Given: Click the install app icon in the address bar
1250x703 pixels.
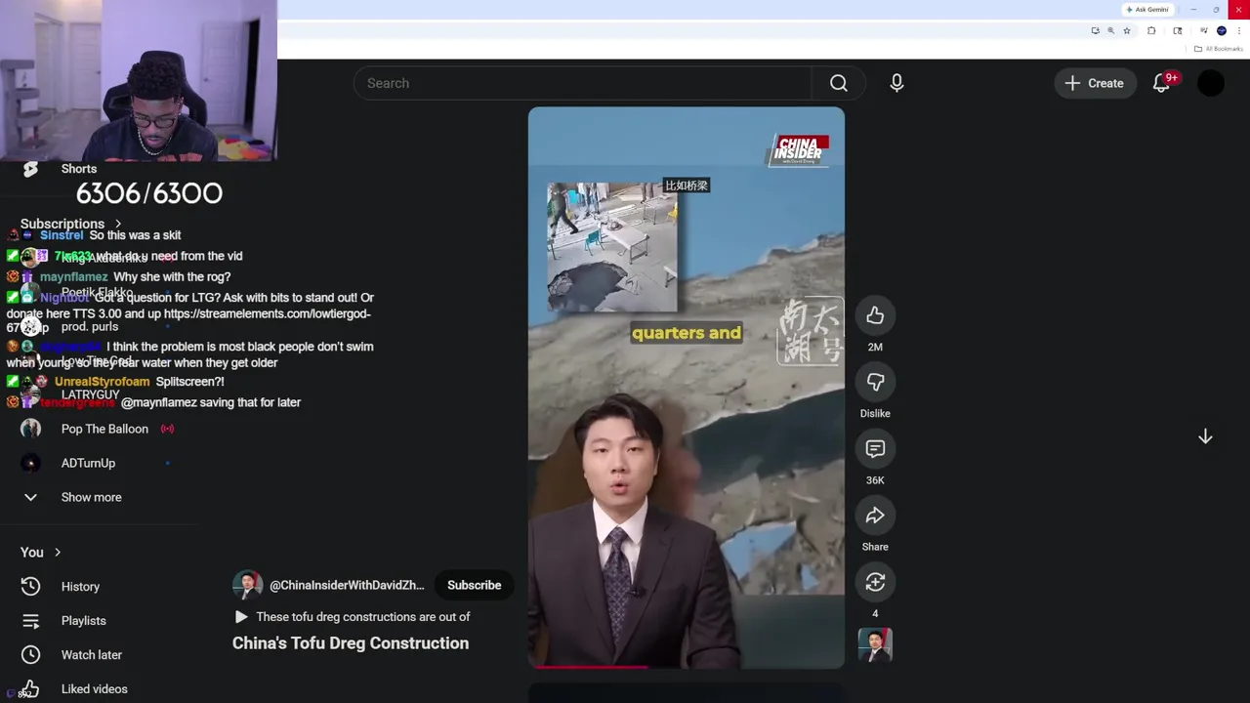Looking at the screenshot, I should (x=1095, y=31).
